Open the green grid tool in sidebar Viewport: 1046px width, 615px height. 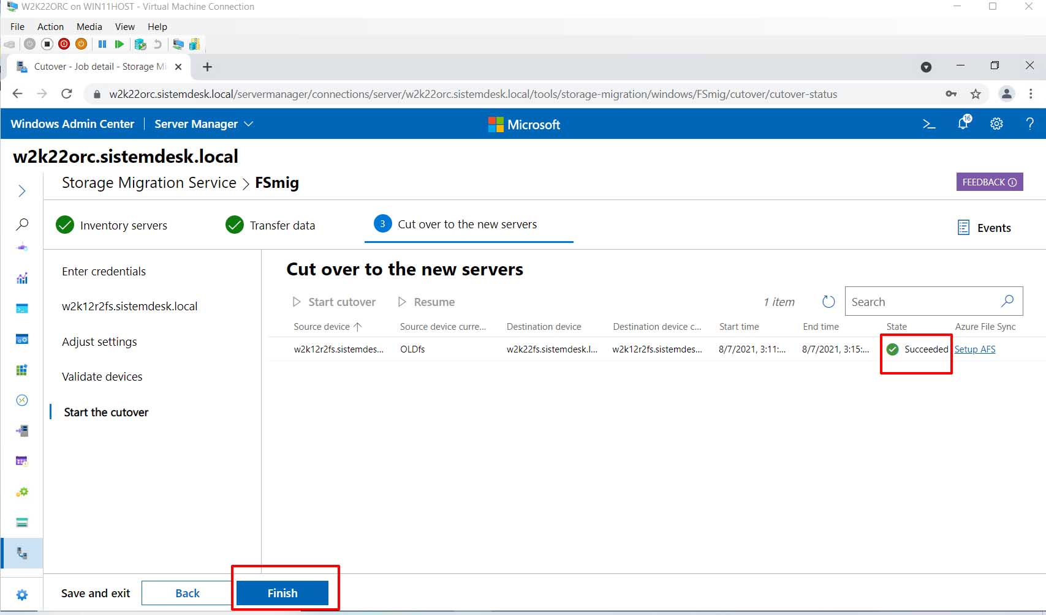coord(22,370)
